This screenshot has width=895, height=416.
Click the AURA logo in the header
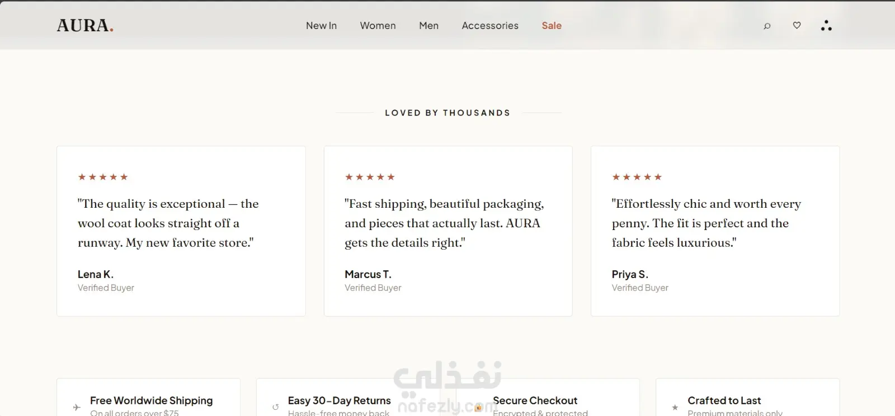coord(85,26)
